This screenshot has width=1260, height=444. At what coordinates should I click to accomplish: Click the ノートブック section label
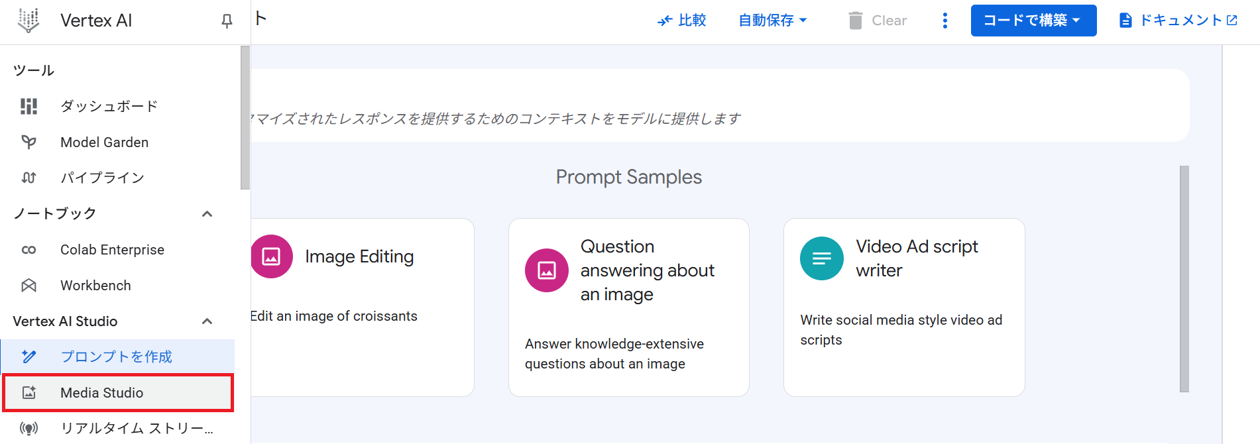pos(55,213)
